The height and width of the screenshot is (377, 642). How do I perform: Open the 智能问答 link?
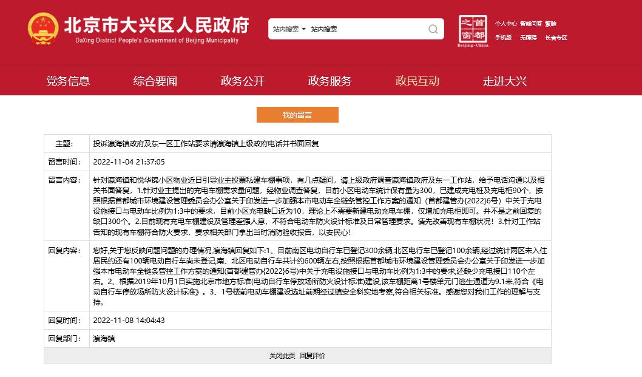pos(530,24)
